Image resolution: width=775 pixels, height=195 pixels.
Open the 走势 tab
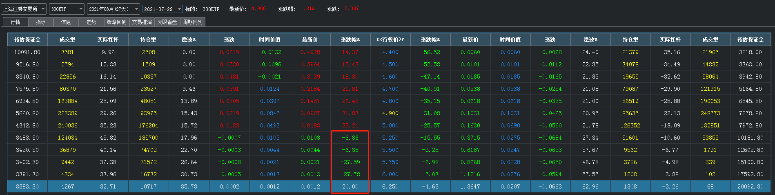(x=91, y=22)
